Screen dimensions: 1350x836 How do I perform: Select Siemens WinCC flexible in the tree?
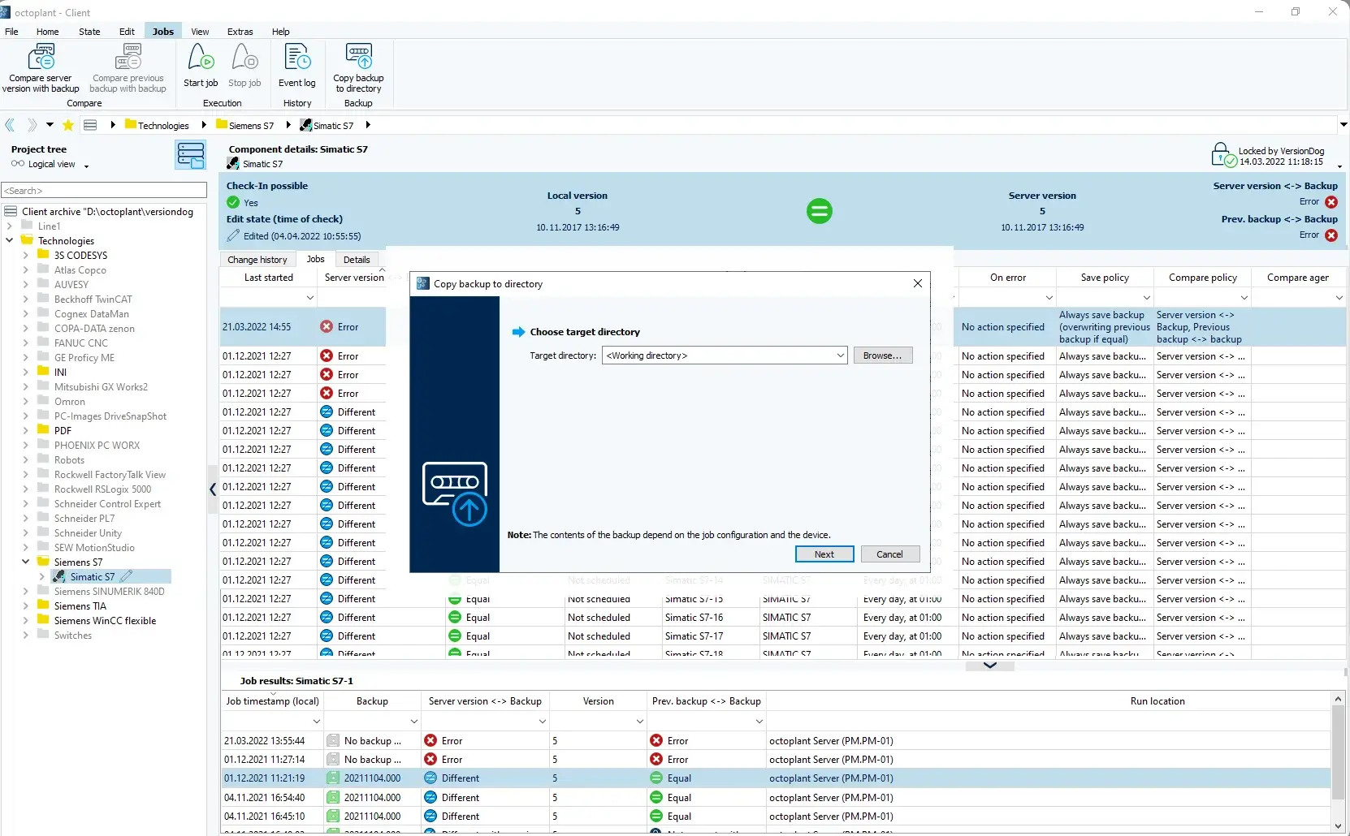click(x=105, y=620)
